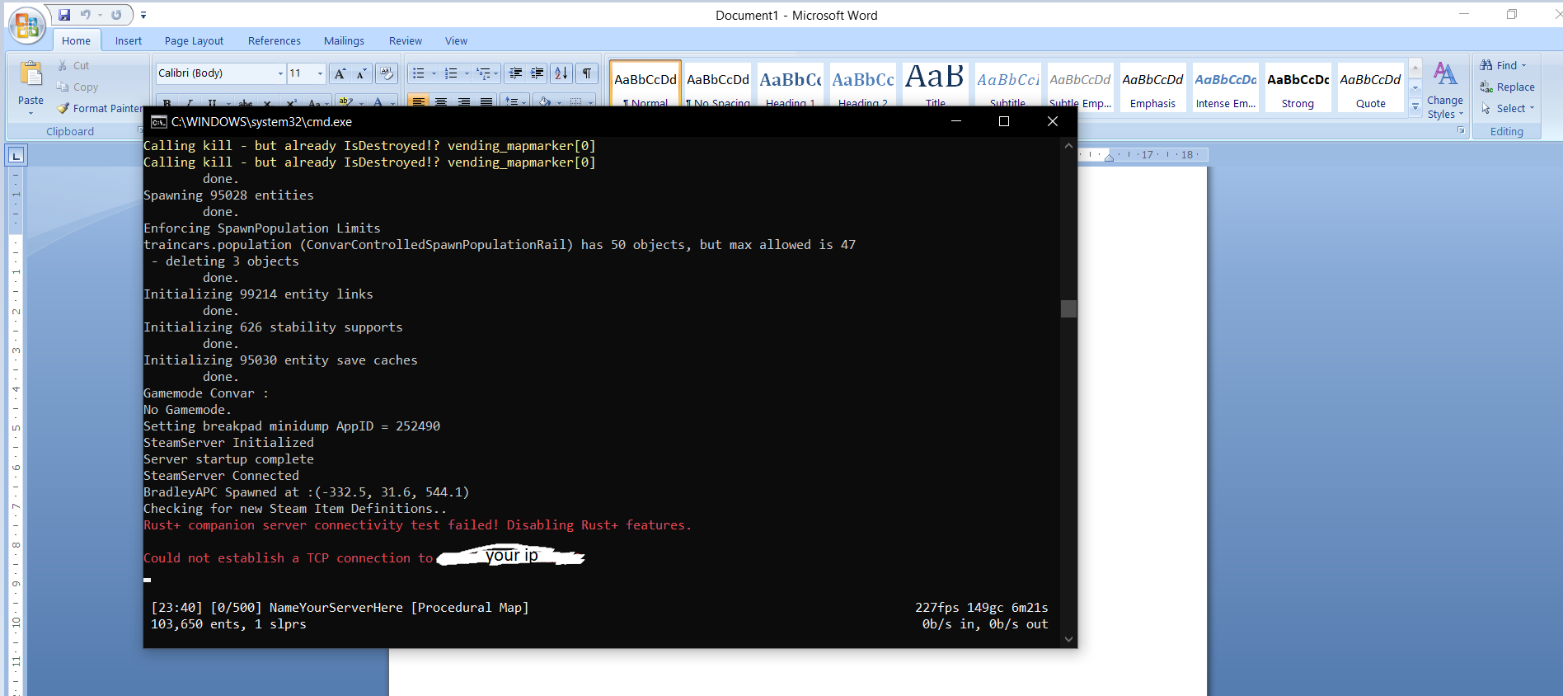The width and height of the screenshot is (1563, 696).
Task: Apply the No Spacing style
Action: [x=718, y=85]
